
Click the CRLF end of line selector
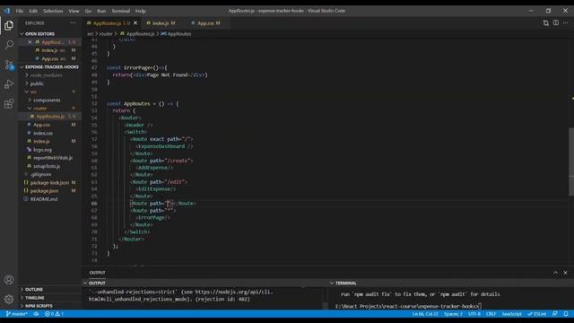coord(491,314)
